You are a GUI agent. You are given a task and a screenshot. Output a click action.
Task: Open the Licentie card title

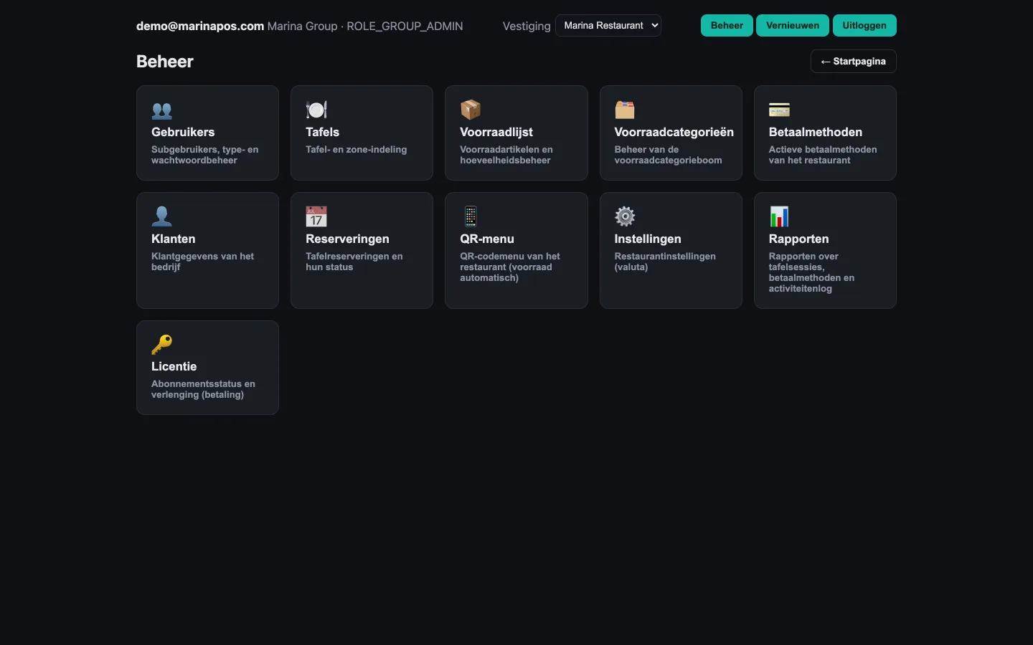[174, 366]
